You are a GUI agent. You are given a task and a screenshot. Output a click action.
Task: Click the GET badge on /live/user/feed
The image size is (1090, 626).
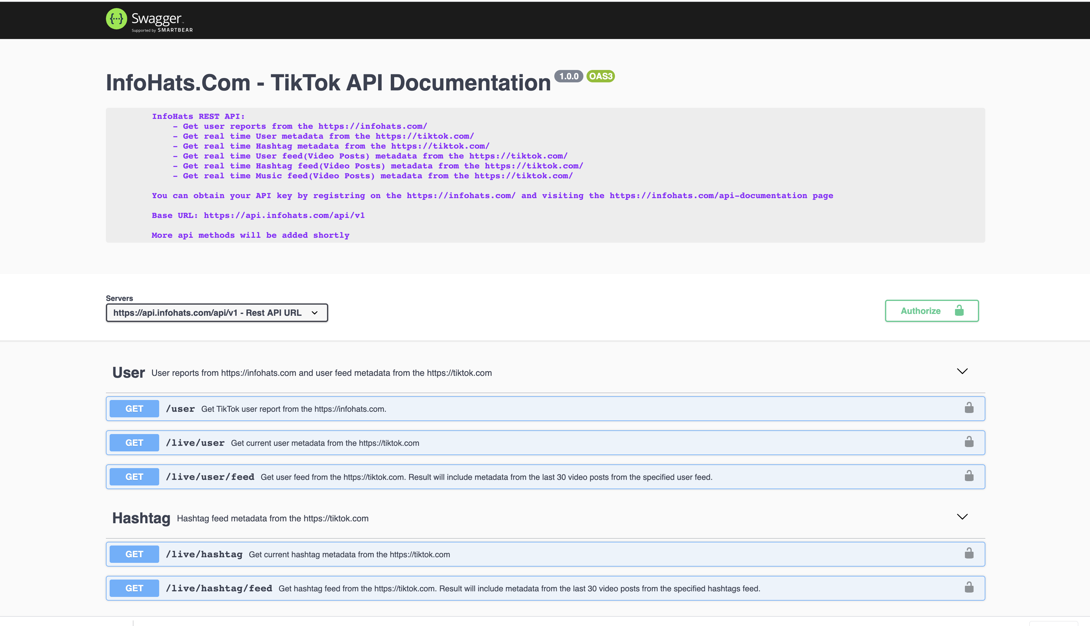pos(134,476)
